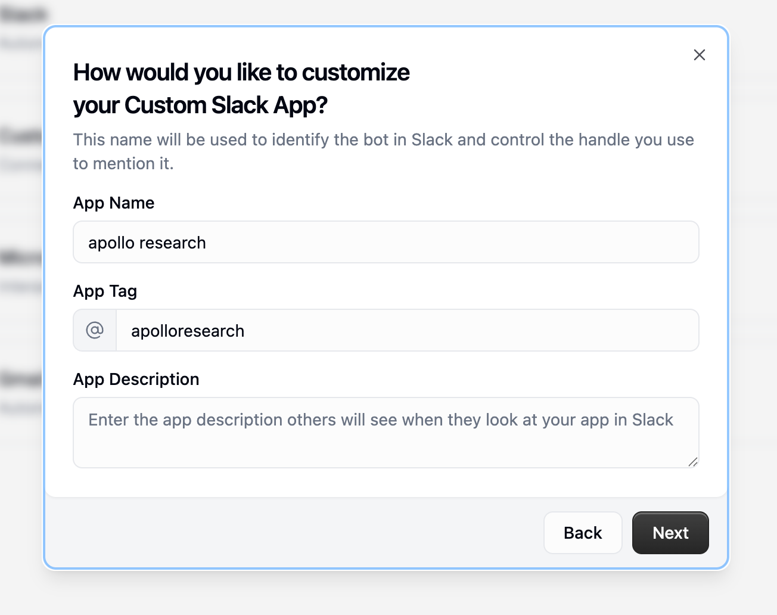Click the placeholder text in the description box
This screenshot has height=615, width=777.
click(x=380, y=420)
